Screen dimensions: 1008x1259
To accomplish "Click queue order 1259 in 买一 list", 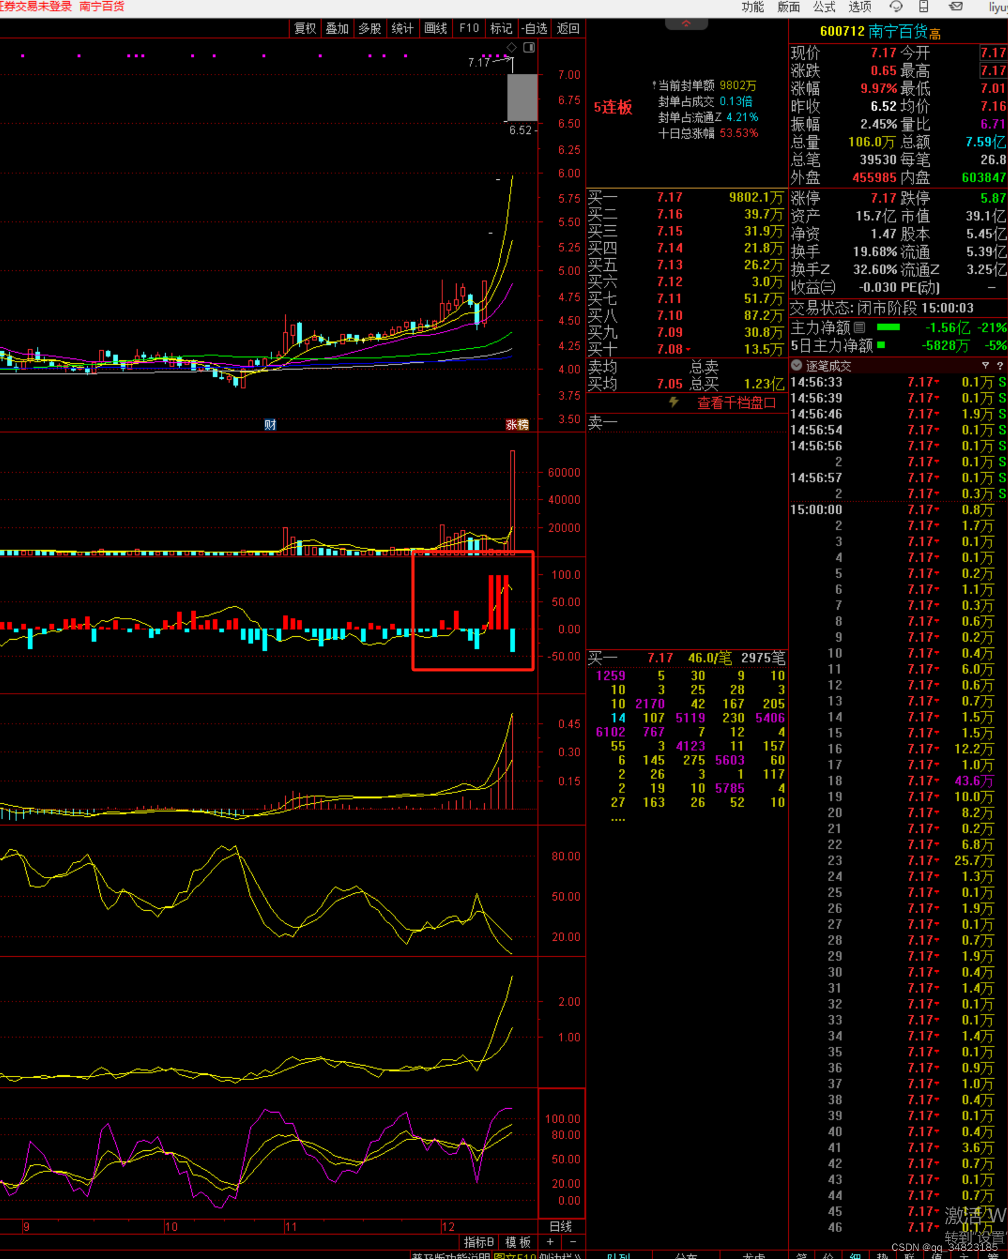I will point(611,675).
